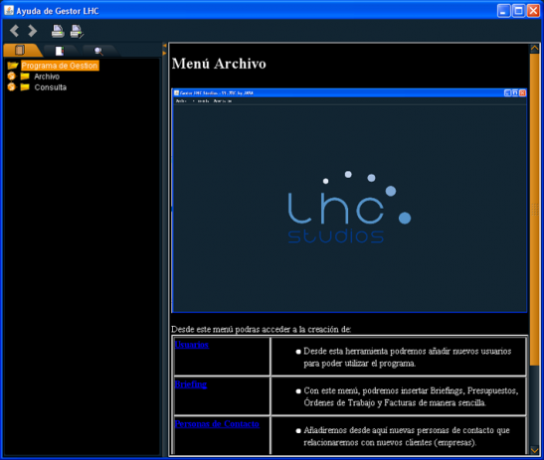Switch to the Table of Contents tab

click(x=20, y=51)
